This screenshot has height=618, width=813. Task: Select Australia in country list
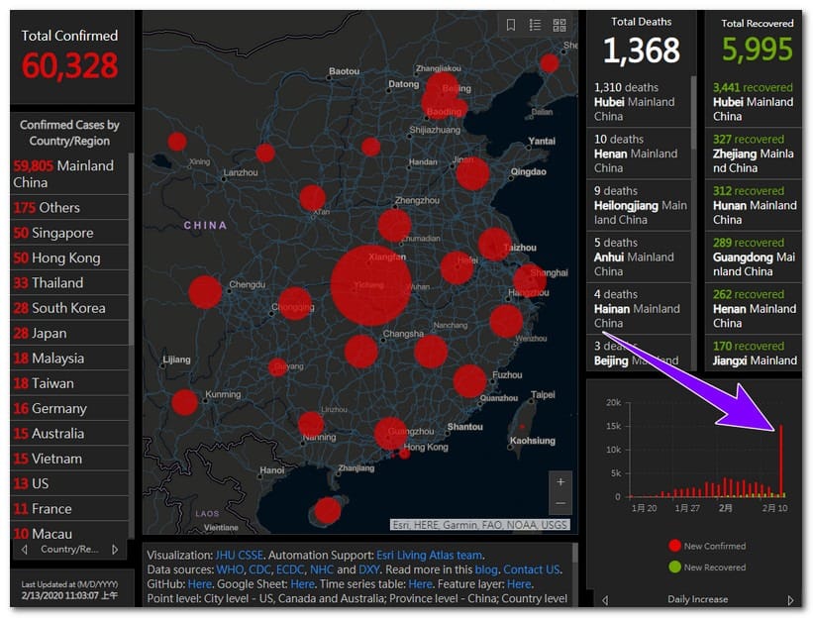(69, 434)
